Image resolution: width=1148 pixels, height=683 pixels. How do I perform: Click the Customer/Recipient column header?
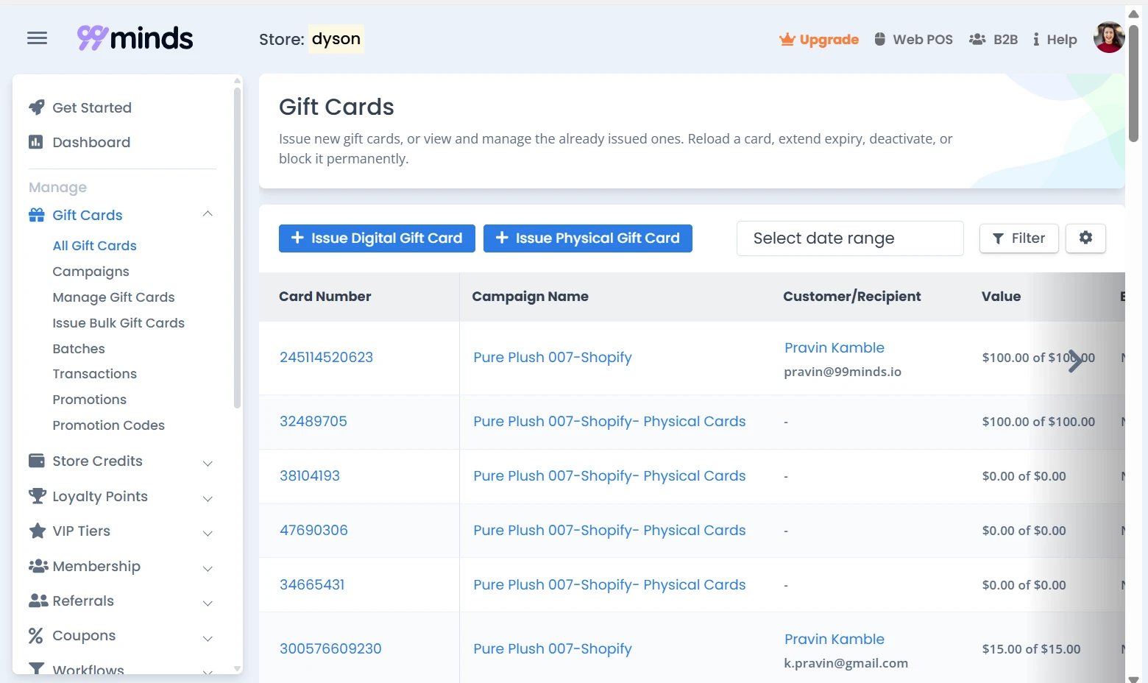(851, 297)
